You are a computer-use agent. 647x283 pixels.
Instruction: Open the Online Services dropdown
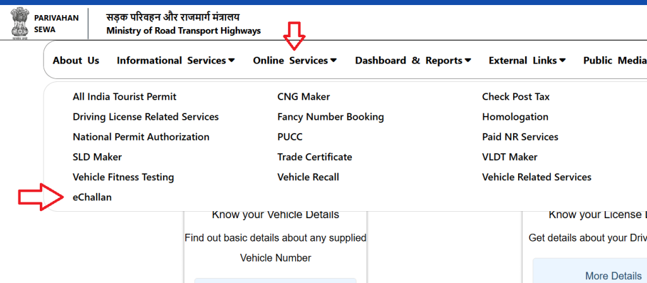295,61
